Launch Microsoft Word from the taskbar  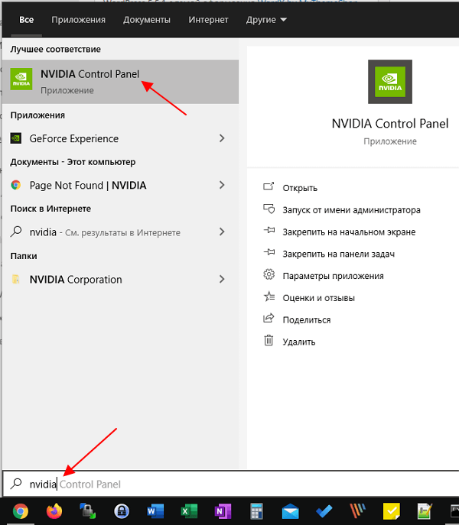pyautogui.click(x=155, y=511)
